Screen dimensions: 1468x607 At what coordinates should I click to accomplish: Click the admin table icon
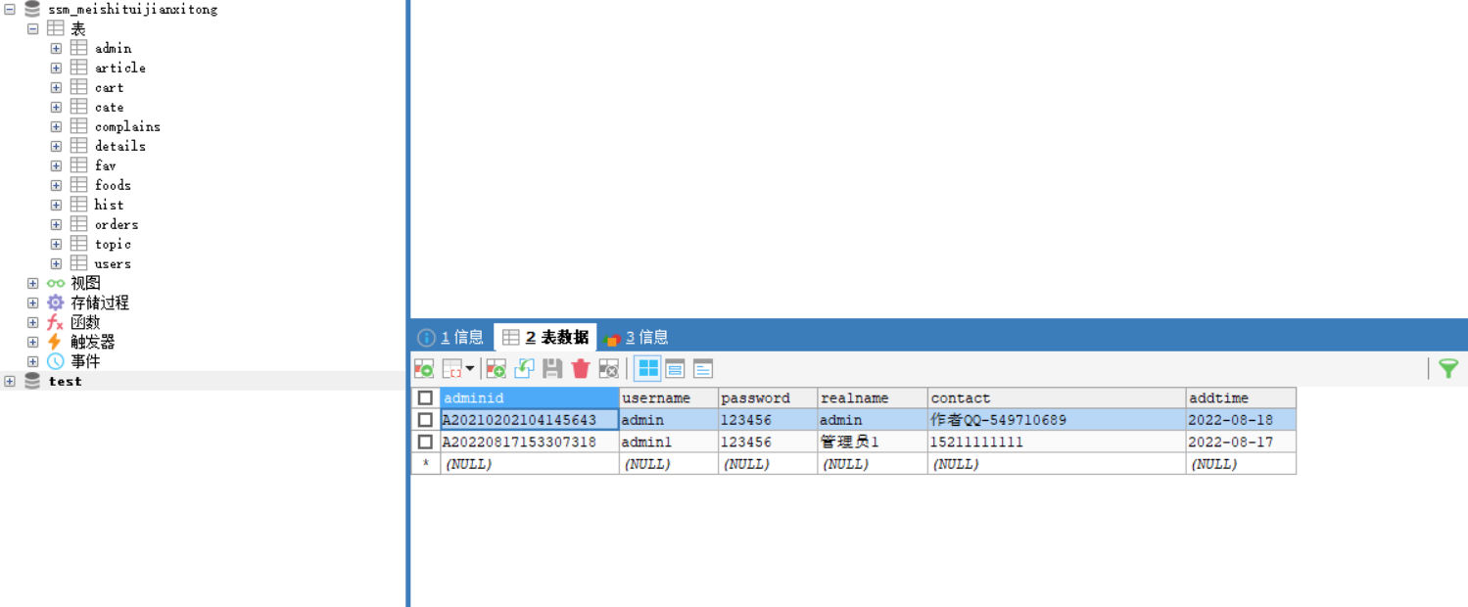tap(79, 48)
